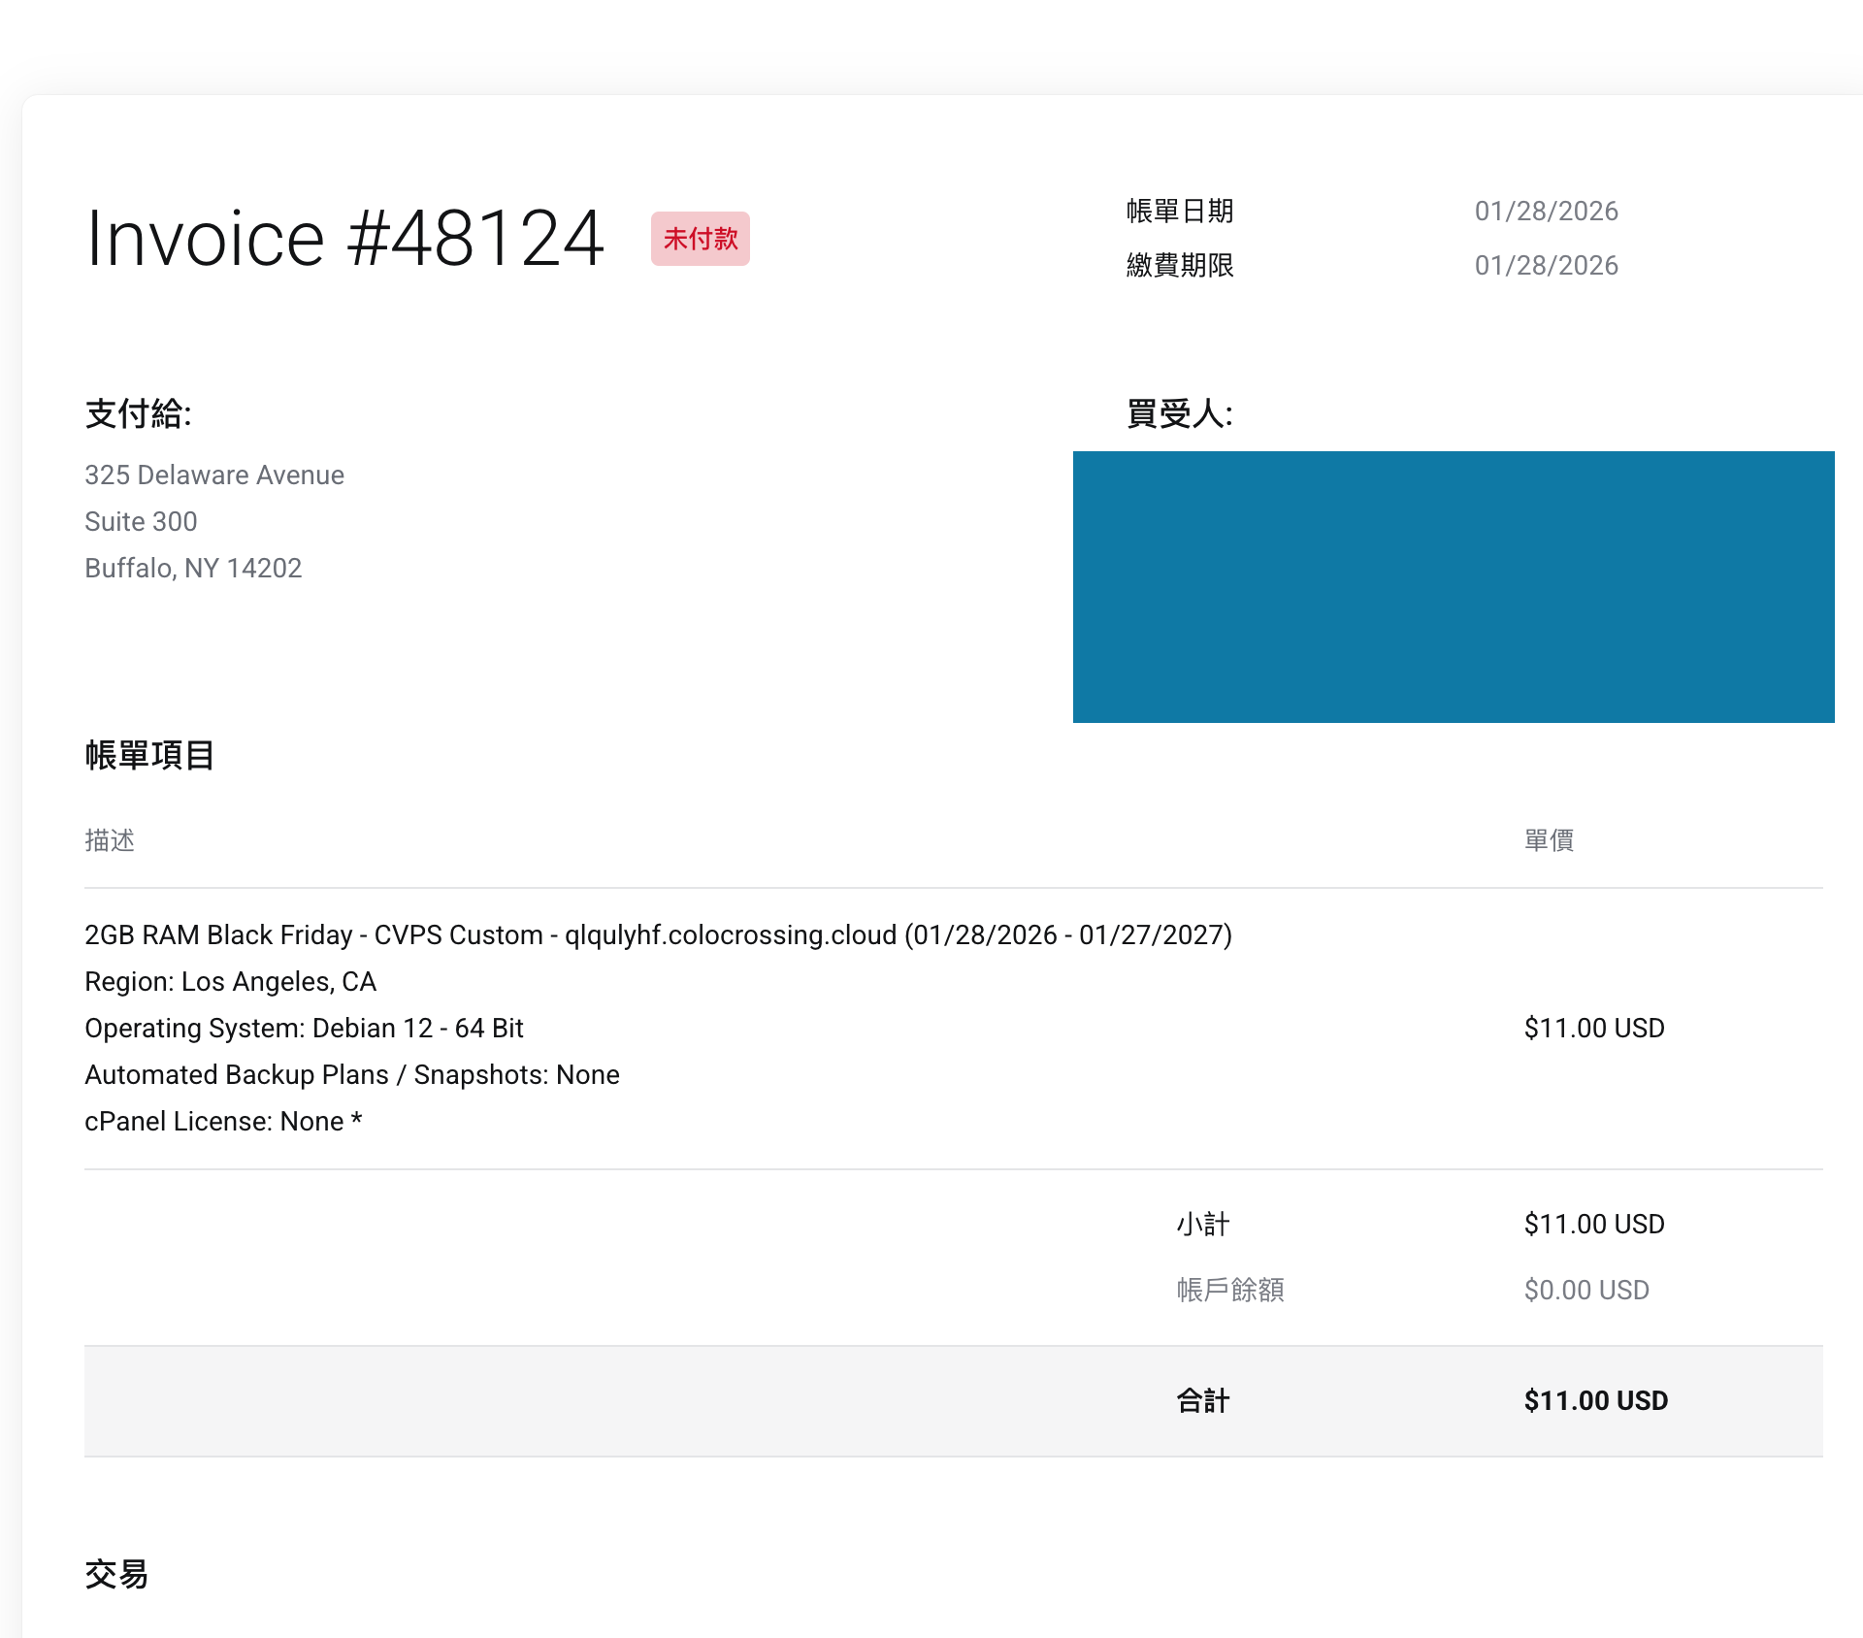Click the 支付給: heading
Image resolution: width=1863 pixels, height=1638 pixels.
click(138, 413)
